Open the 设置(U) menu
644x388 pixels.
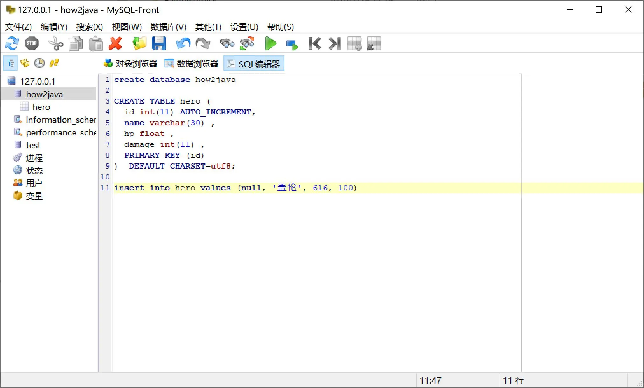[243, 27]
